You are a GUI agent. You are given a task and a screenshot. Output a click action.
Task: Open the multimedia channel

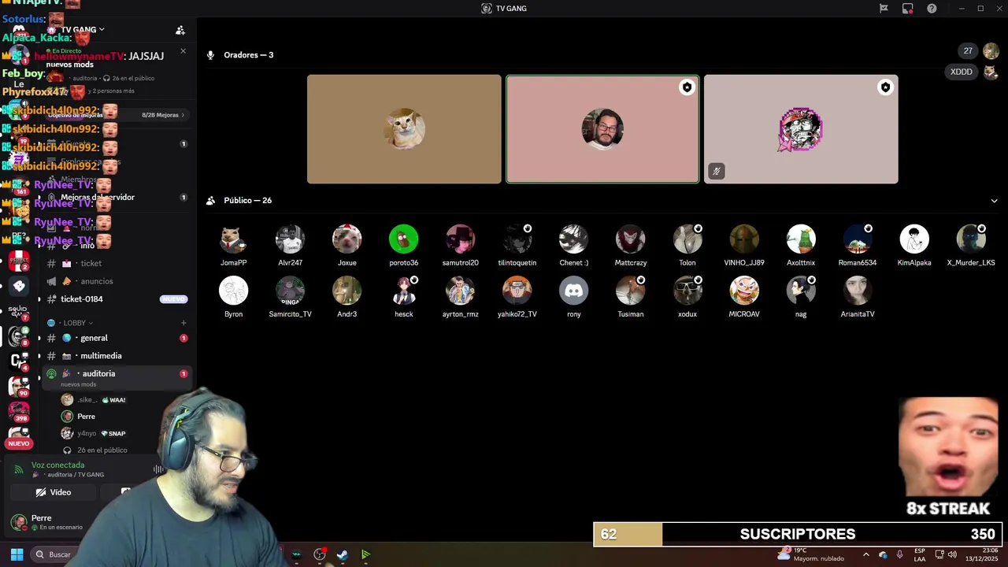point(116,356)
